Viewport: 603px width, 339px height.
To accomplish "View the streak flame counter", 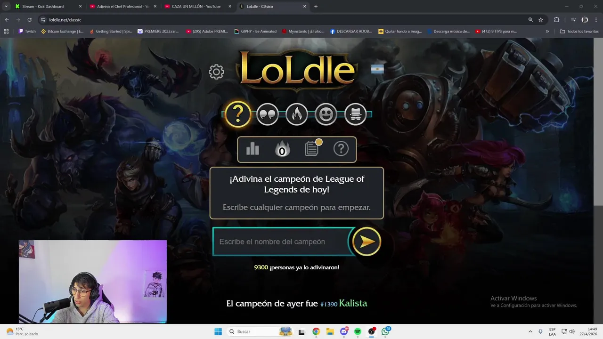I will point(282,149).
